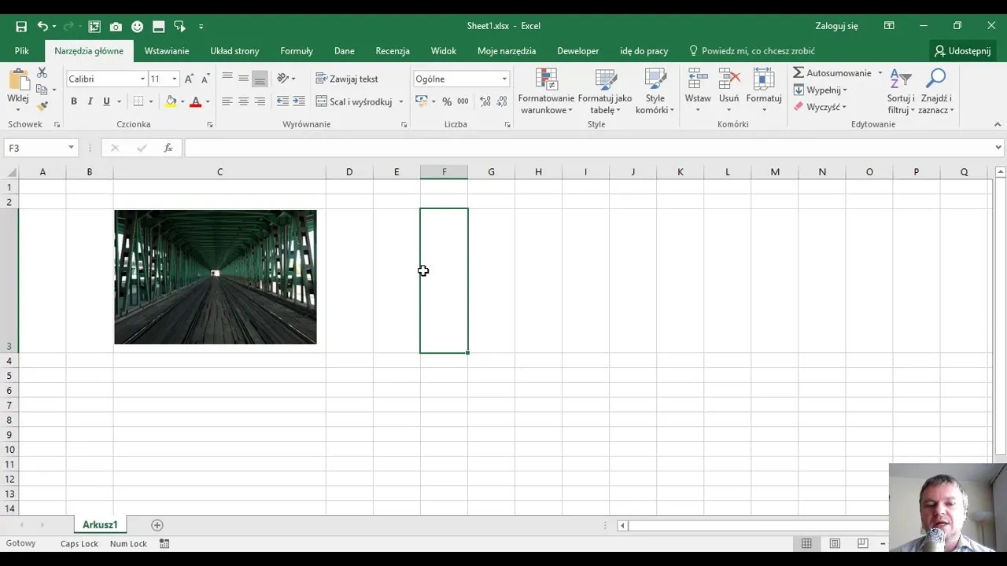Open Formatowanie warunkowe conditional formatting
The height and width of the screenshot is (566, 1007).
coord(546,93)
